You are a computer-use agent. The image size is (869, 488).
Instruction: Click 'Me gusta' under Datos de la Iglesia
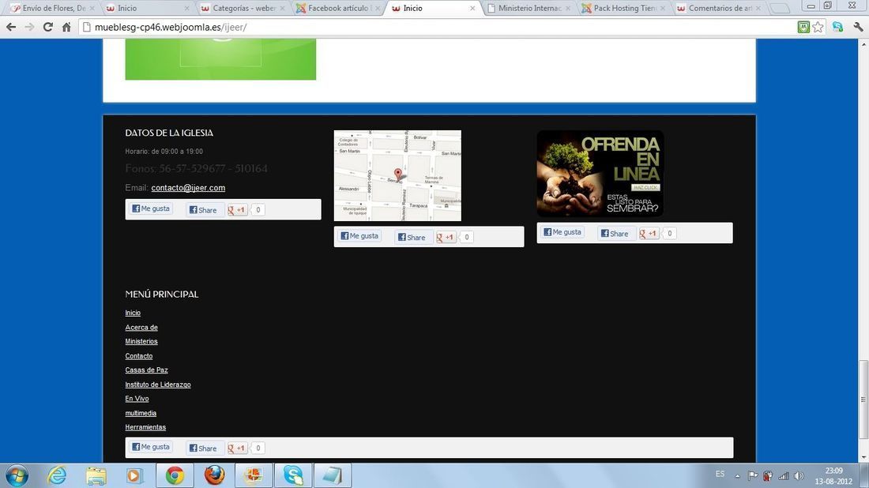tap(151, 208)
